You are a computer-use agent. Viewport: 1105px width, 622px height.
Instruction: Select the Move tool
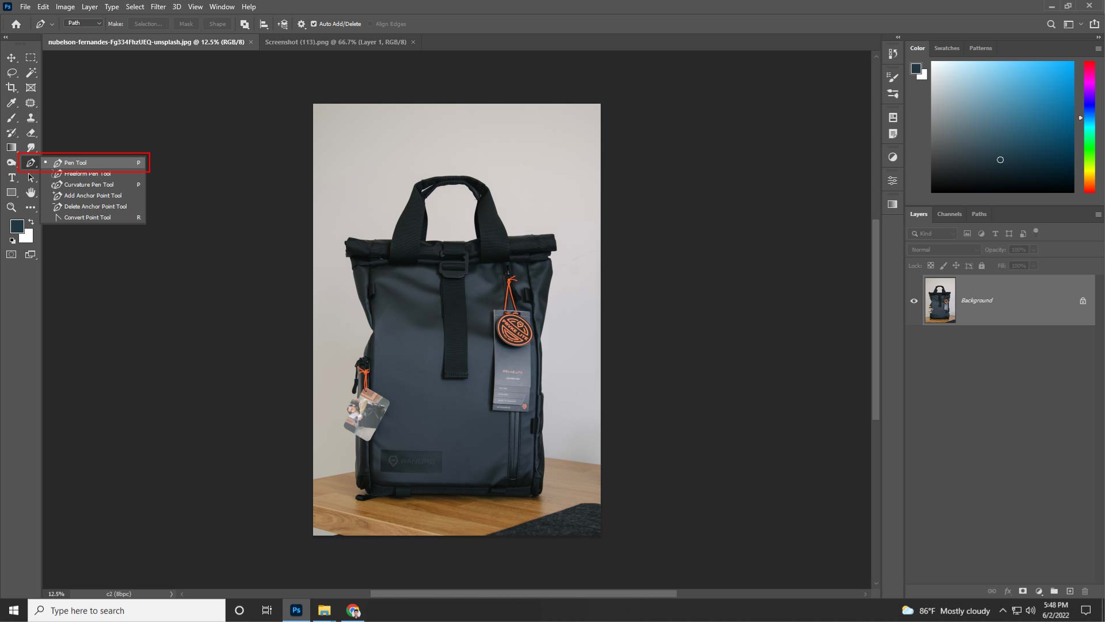coord(12,58)
